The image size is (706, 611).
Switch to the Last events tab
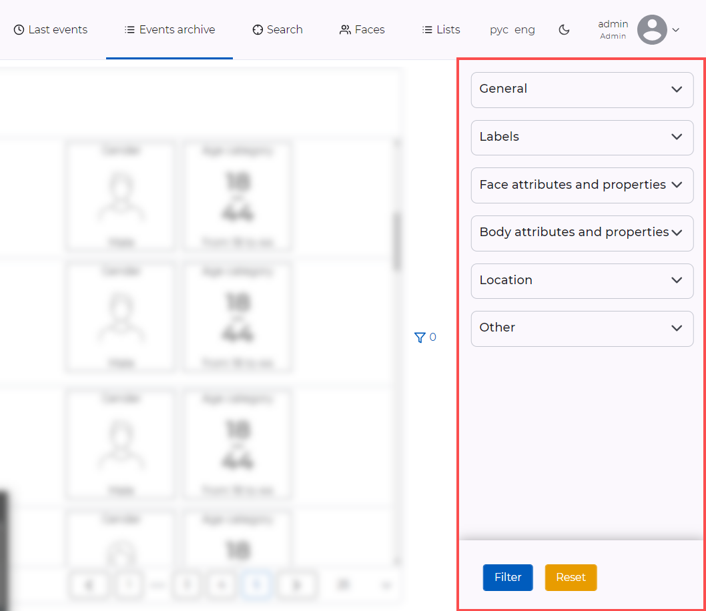pos(50,29)
